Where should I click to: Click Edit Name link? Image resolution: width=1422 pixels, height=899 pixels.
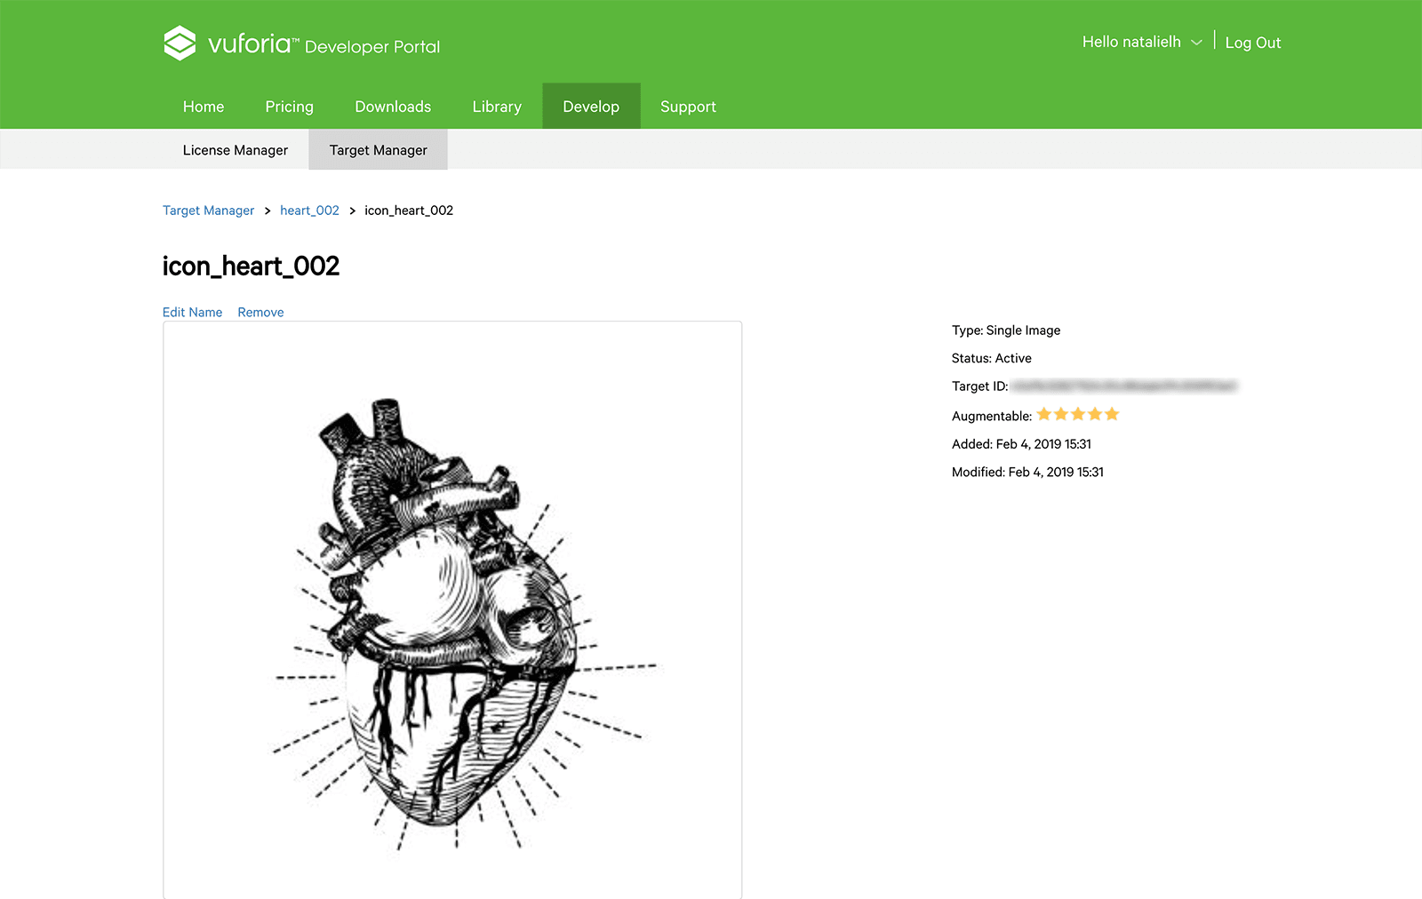pyautogui.click(x=192, y=312)
